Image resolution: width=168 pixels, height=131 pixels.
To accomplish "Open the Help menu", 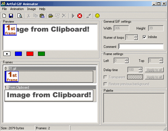I will [x=42, y=9].
